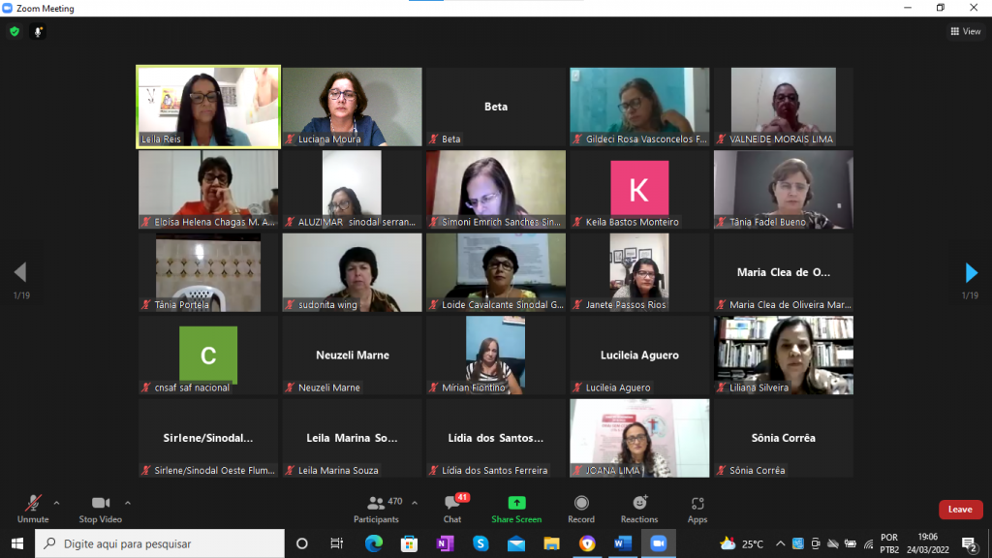
Task: Unmute the microphone
Action: coord(32,509)
